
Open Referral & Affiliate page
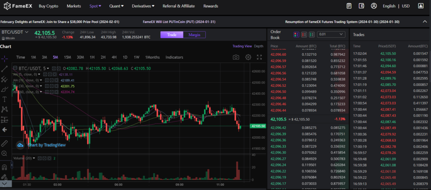point(178,6)
